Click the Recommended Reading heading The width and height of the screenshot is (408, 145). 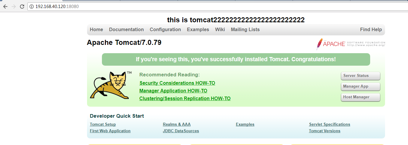(170, 75)
